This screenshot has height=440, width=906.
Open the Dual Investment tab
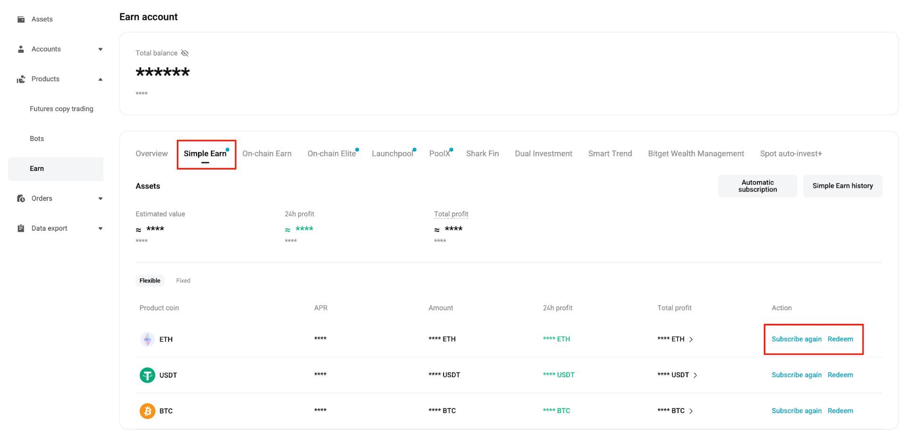pyautogui.click(x=544, y=153)
